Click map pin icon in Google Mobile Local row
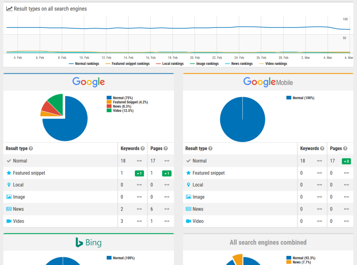This screenshot has width=357, height=265. coord(189,185)
